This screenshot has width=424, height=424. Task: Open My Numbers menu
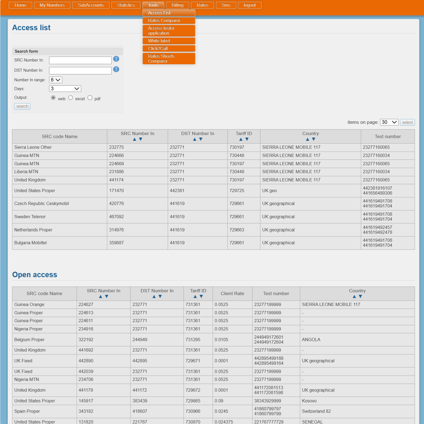pyautogui.click(x=52, y=5)
